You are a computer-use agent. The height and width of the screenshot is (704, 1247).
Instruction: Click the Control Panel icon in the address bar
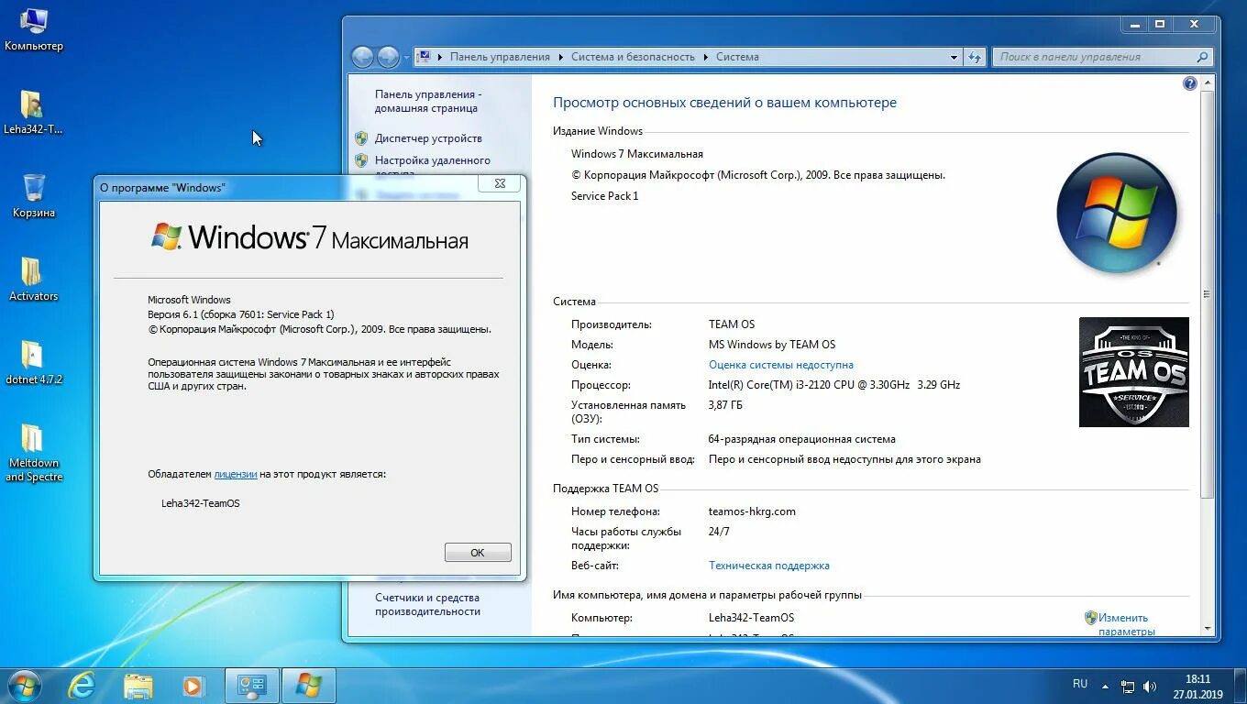(x=424, y=57)
